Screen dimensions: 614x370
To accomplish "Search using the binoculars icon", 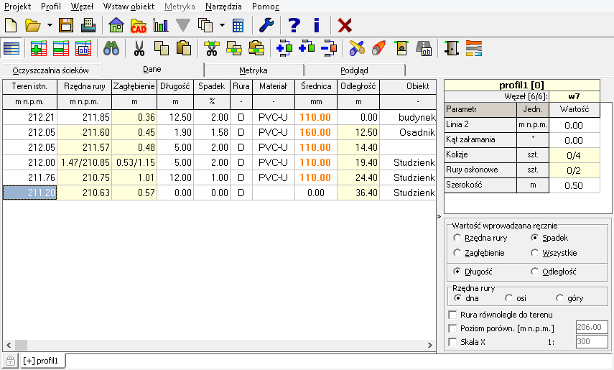I will [111, 48].
